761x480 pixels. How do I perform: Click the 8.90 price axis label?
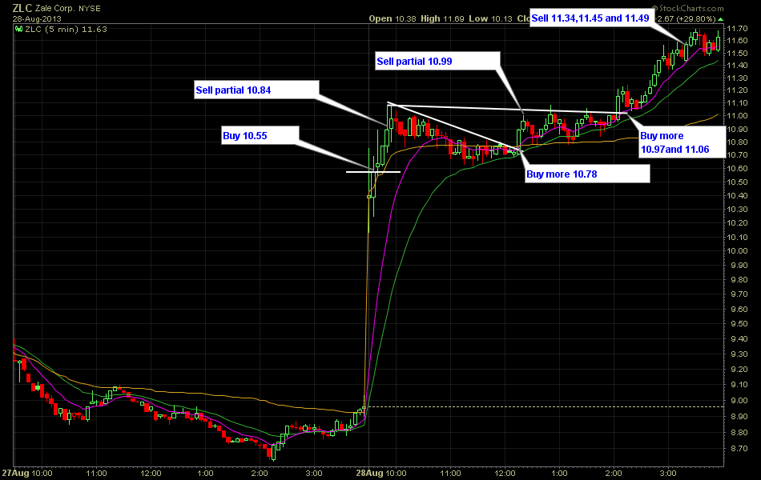[739, 417]
